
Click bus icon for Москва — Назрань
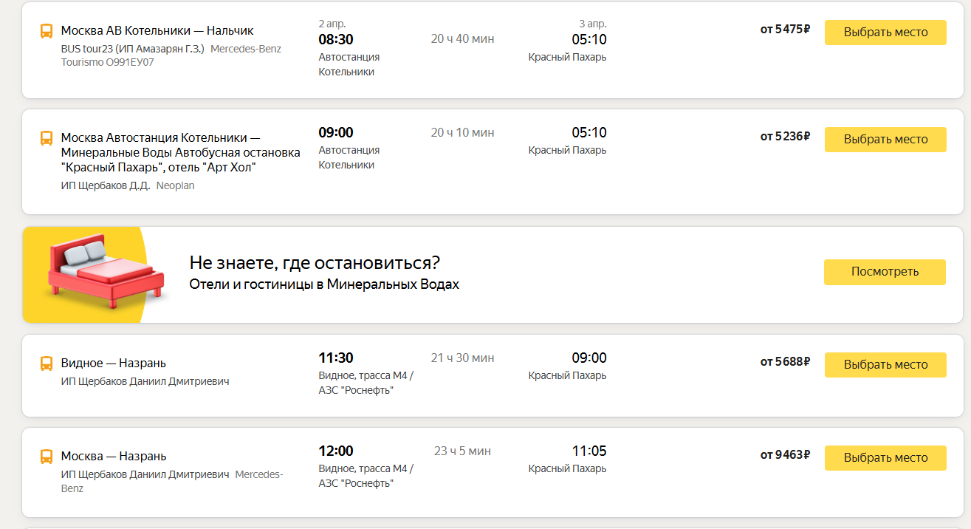click(46, 457)
